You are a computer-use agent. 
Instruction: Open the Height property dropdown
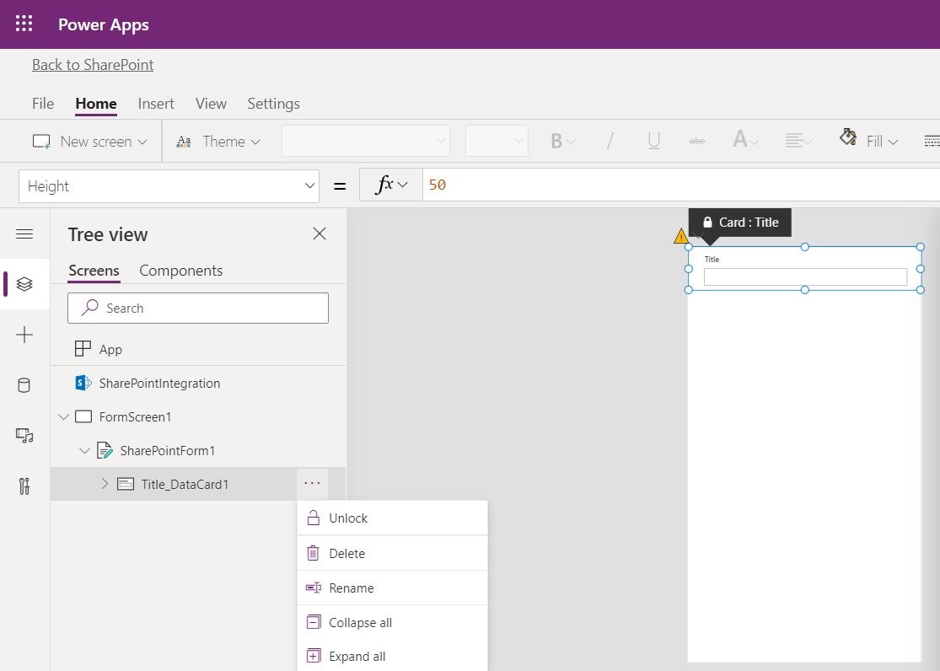[169, 186]
